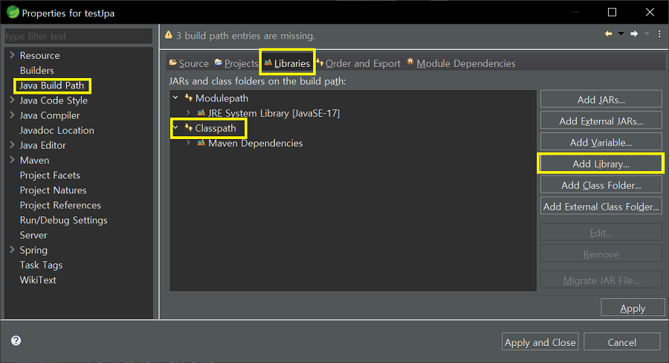Open the back history dropdown arrow

click(x=621, y=34)
